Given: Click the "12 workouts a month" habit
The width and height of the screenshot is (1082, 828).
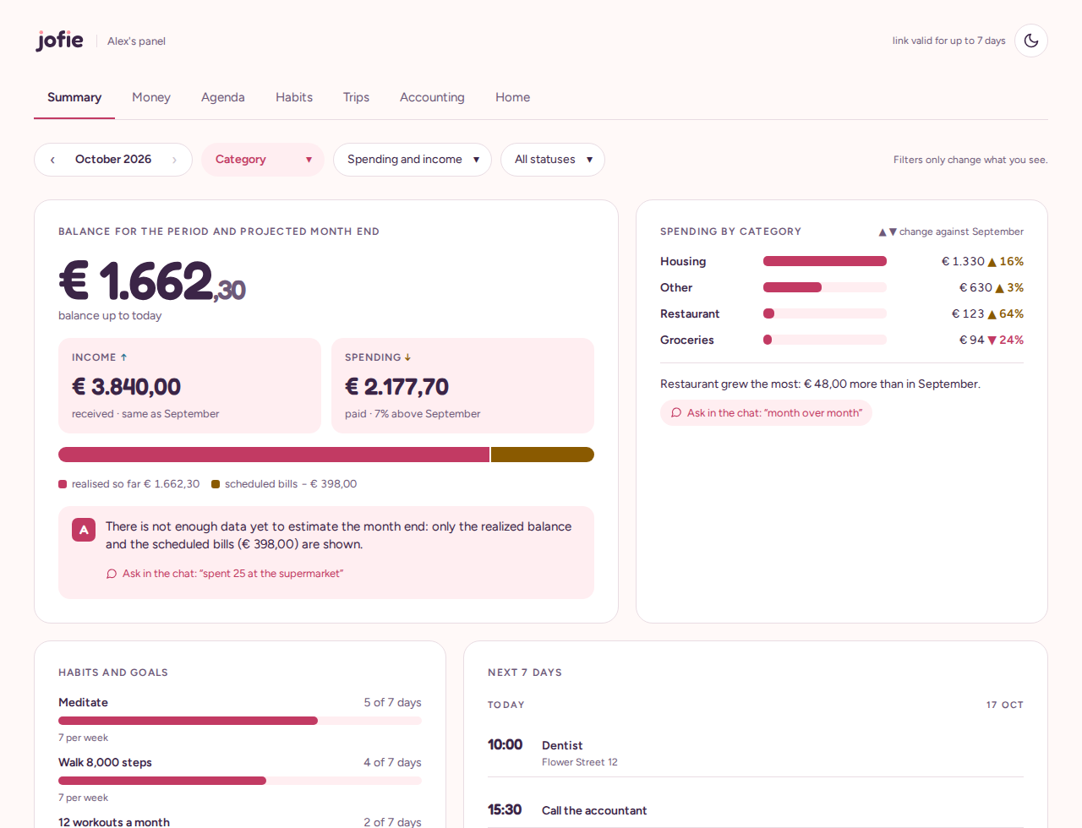Looking at the screenshot, I should [114, 822].
